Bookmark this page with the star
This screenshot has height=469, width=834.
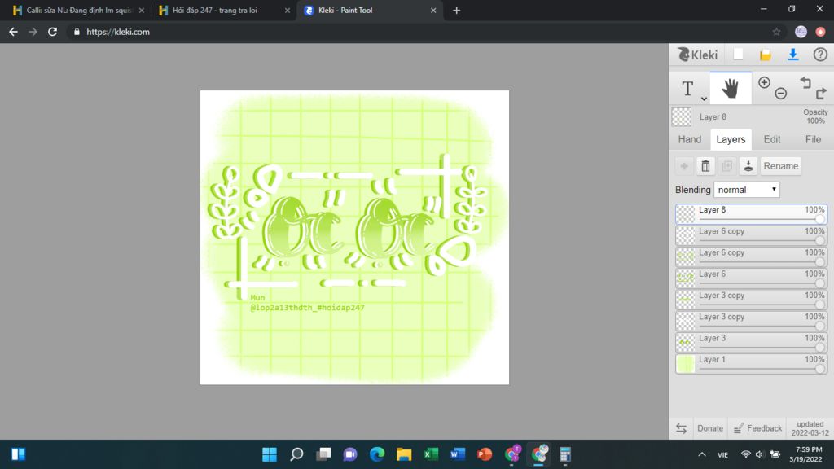(x=776, y=32)
